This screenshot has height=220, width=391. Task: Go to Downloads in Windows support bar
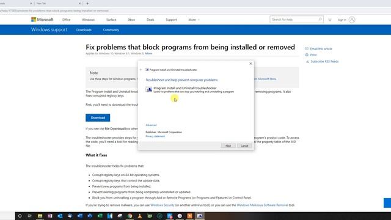pyautogui.click(x=84, y=30)
